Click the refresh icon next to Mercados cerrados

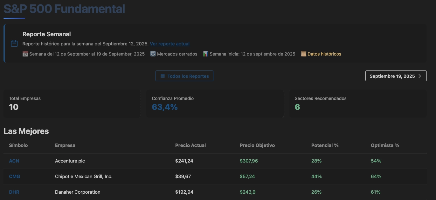coord(153,54)
